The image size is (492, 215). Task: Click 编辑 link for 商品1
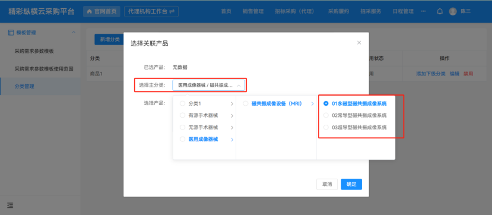(x=455, y=74)
